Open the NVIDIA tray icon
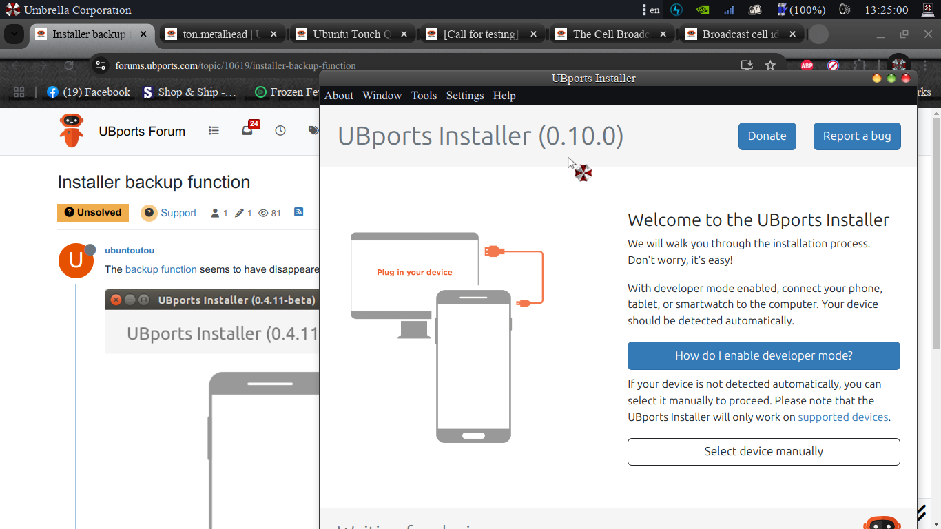941x529 pixels. [703, 10]
